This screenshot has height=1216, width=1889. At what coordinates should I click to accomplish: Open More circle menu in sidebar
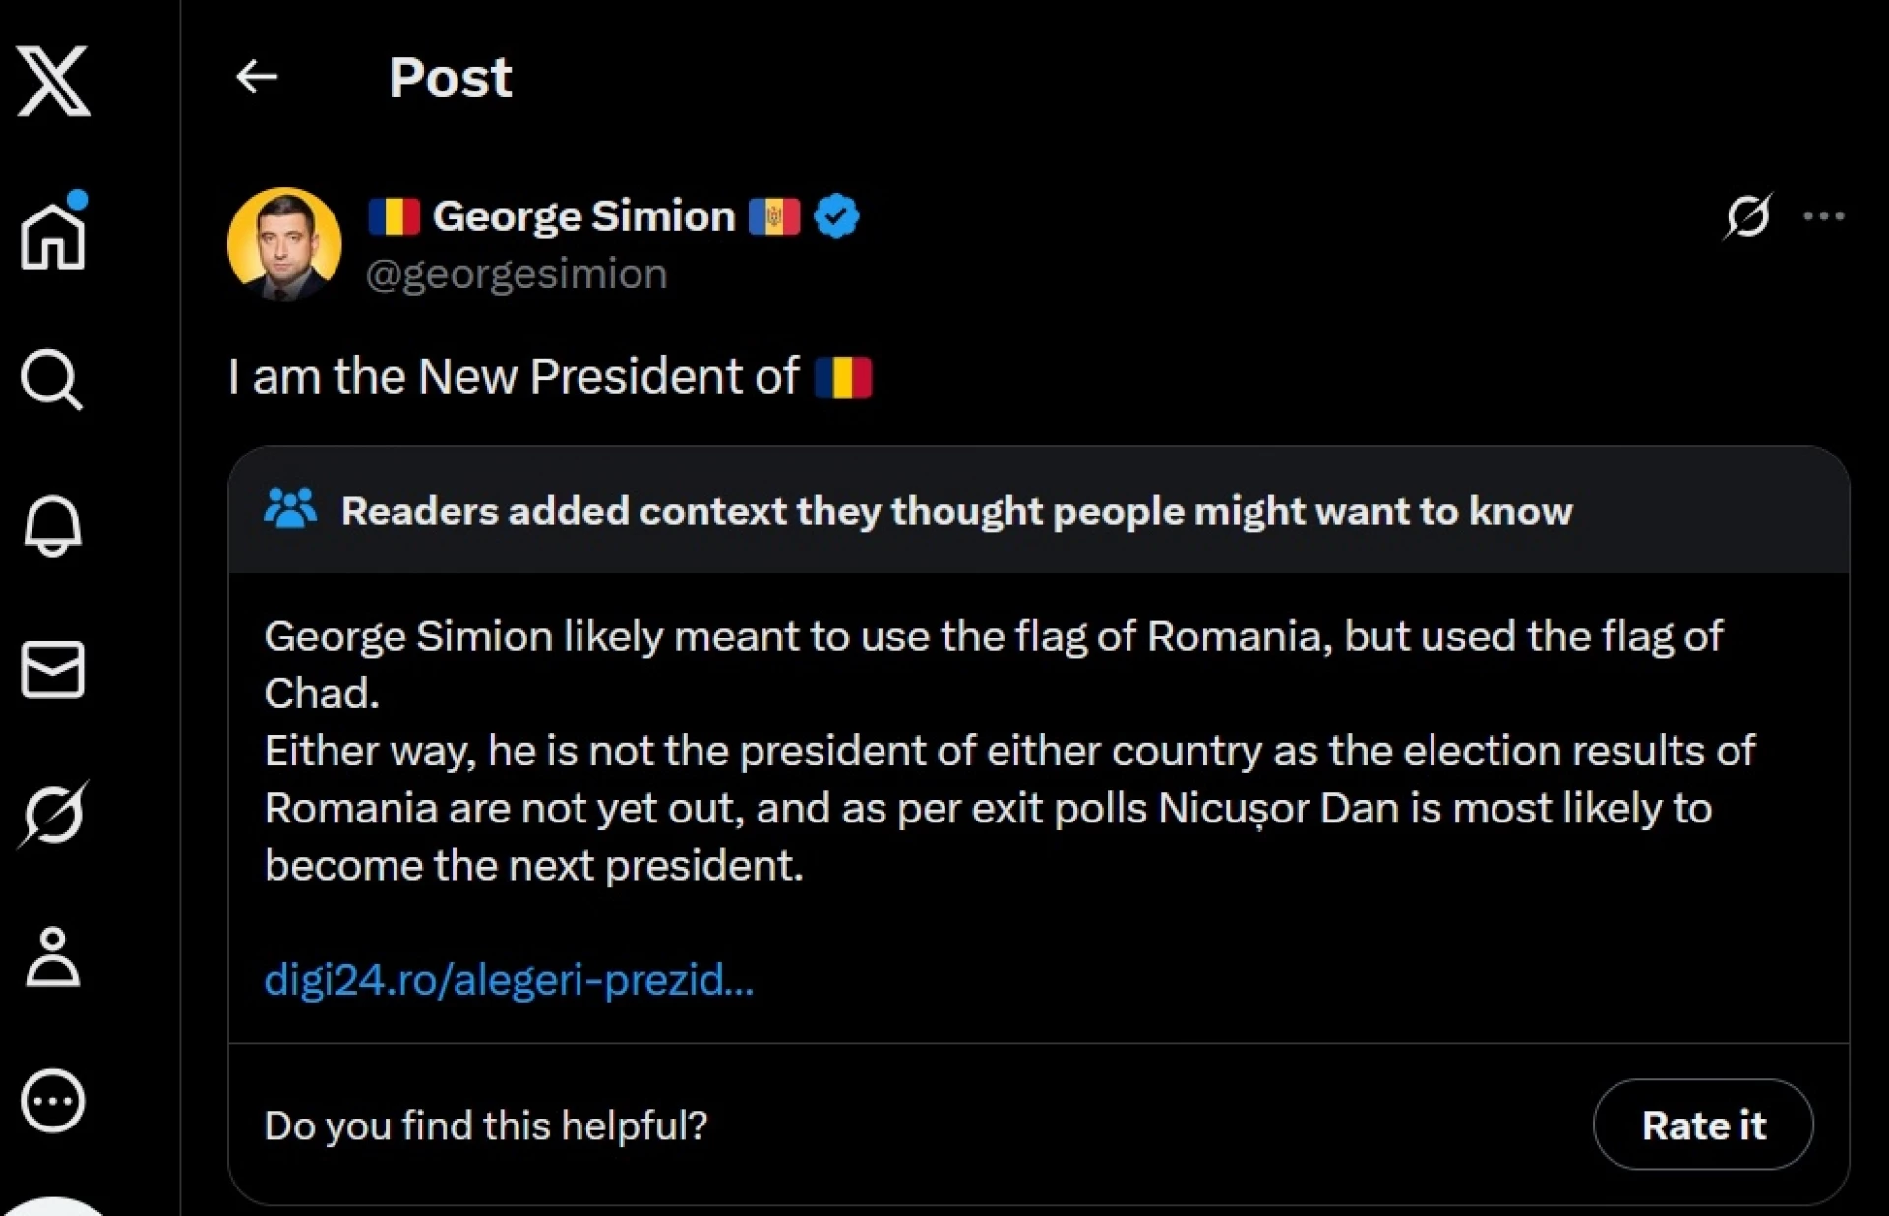(x=52, y=1101)
